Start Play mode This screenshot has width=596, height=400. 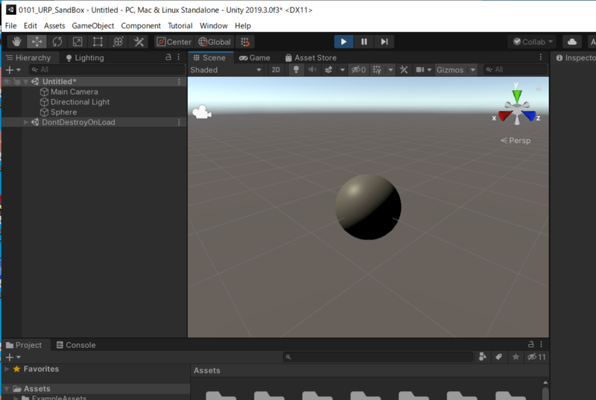click(x=343, y=42)
